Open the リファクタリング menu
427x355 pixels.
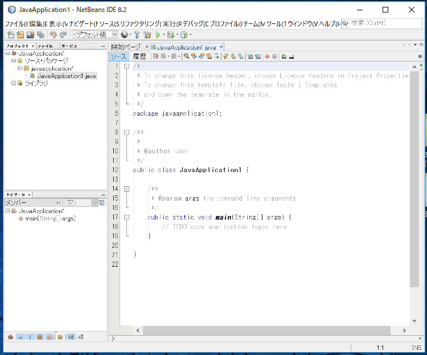(141, 24)
